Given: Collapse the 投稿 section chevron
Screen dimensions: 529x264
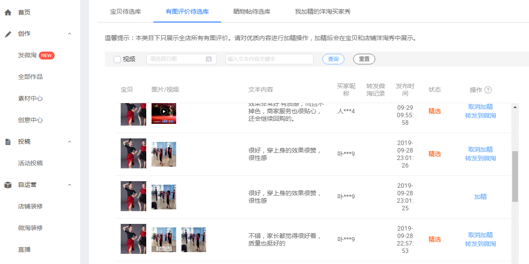Looking at the screenshot, I should pos(70,142).
